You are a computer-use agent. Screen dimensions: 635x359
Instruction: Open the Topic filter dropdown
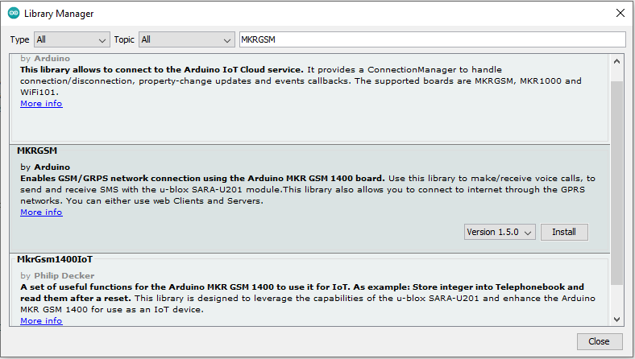pyautogui.click(x=185, y=39)
